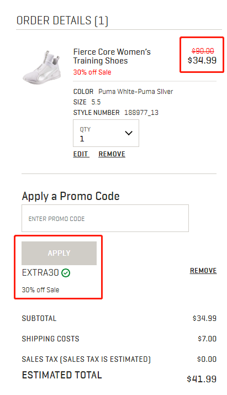The image size is (227, 395).
Task: Select the EXTRA30 applied code text
Action: (40, 272)
